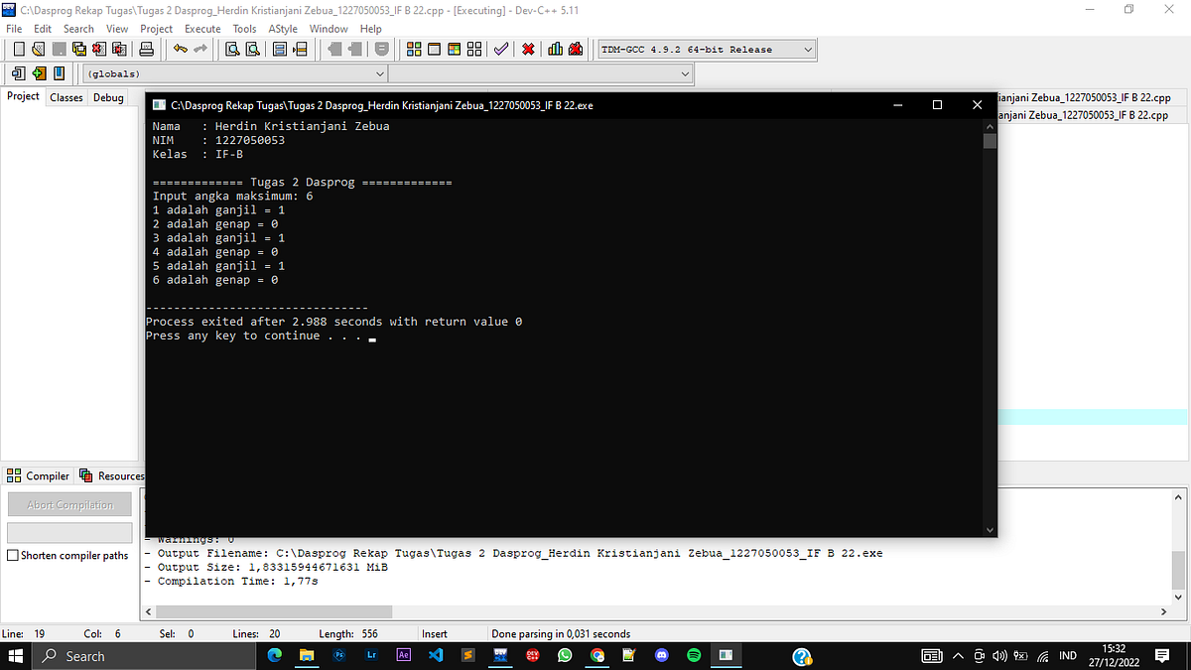Click the Delete Profiling Information icon

click(575, 49)
